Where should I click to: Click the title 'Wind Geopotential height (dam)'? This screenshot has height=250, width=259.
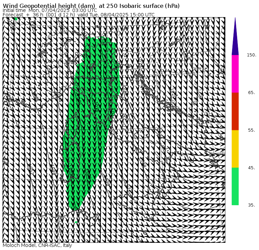tap(49, 6)
